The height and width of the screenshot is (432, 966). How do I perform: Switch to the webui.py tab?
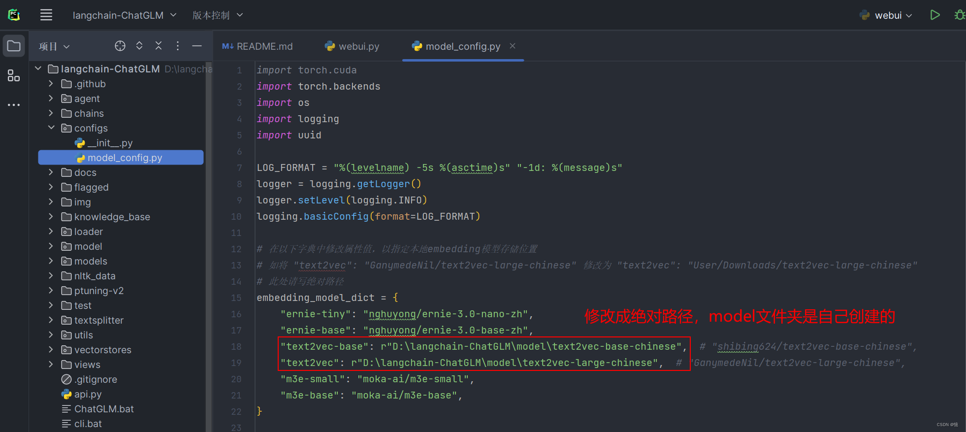click(x=352, y=46)
